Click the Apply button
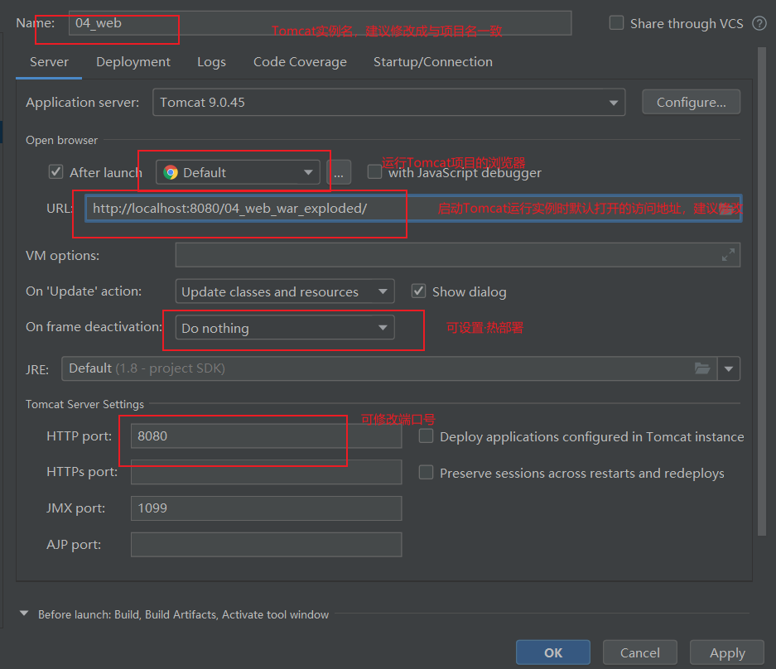Screen dimensions: 776x669 [x=727, y=652]
